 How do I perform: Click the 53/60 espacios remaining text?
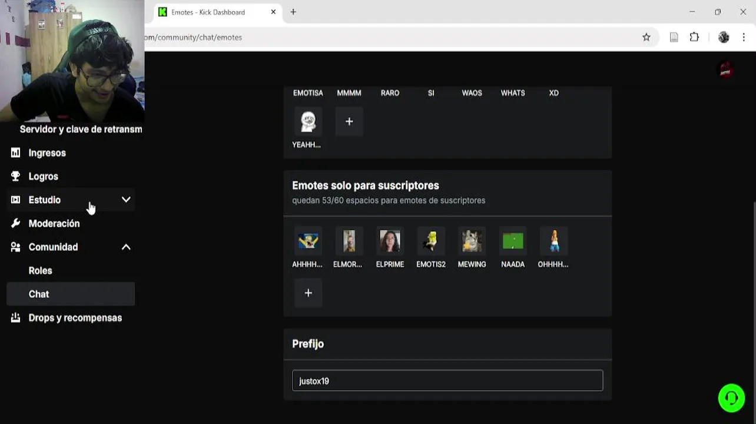pos(389,200)
